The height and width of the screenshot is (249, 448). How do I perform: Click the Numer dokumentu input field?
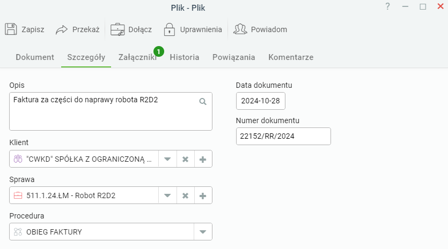[x=283, y=137]
